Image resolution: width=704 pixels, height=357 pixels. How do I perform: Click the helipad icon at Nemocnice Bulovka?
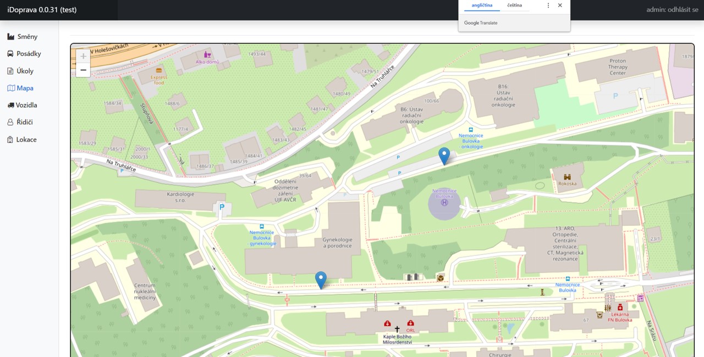click(444, 203)
